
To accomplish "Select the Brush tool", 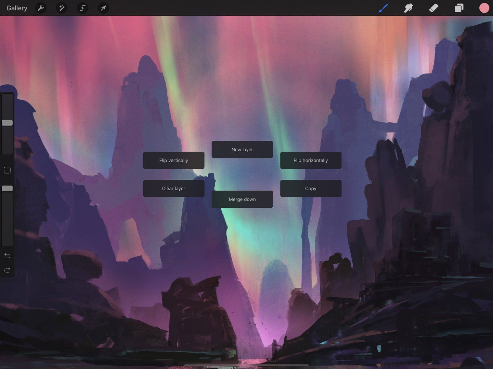I will (x=383, y=8).
